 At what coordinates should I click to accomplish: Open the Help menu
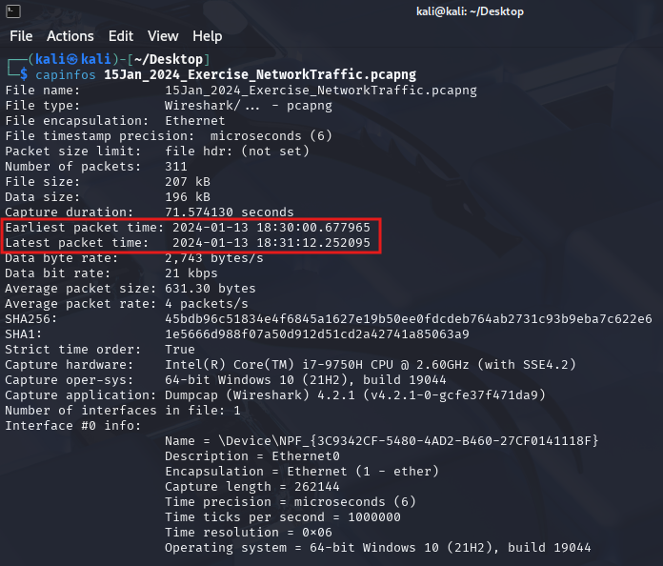tap(208, 36)
